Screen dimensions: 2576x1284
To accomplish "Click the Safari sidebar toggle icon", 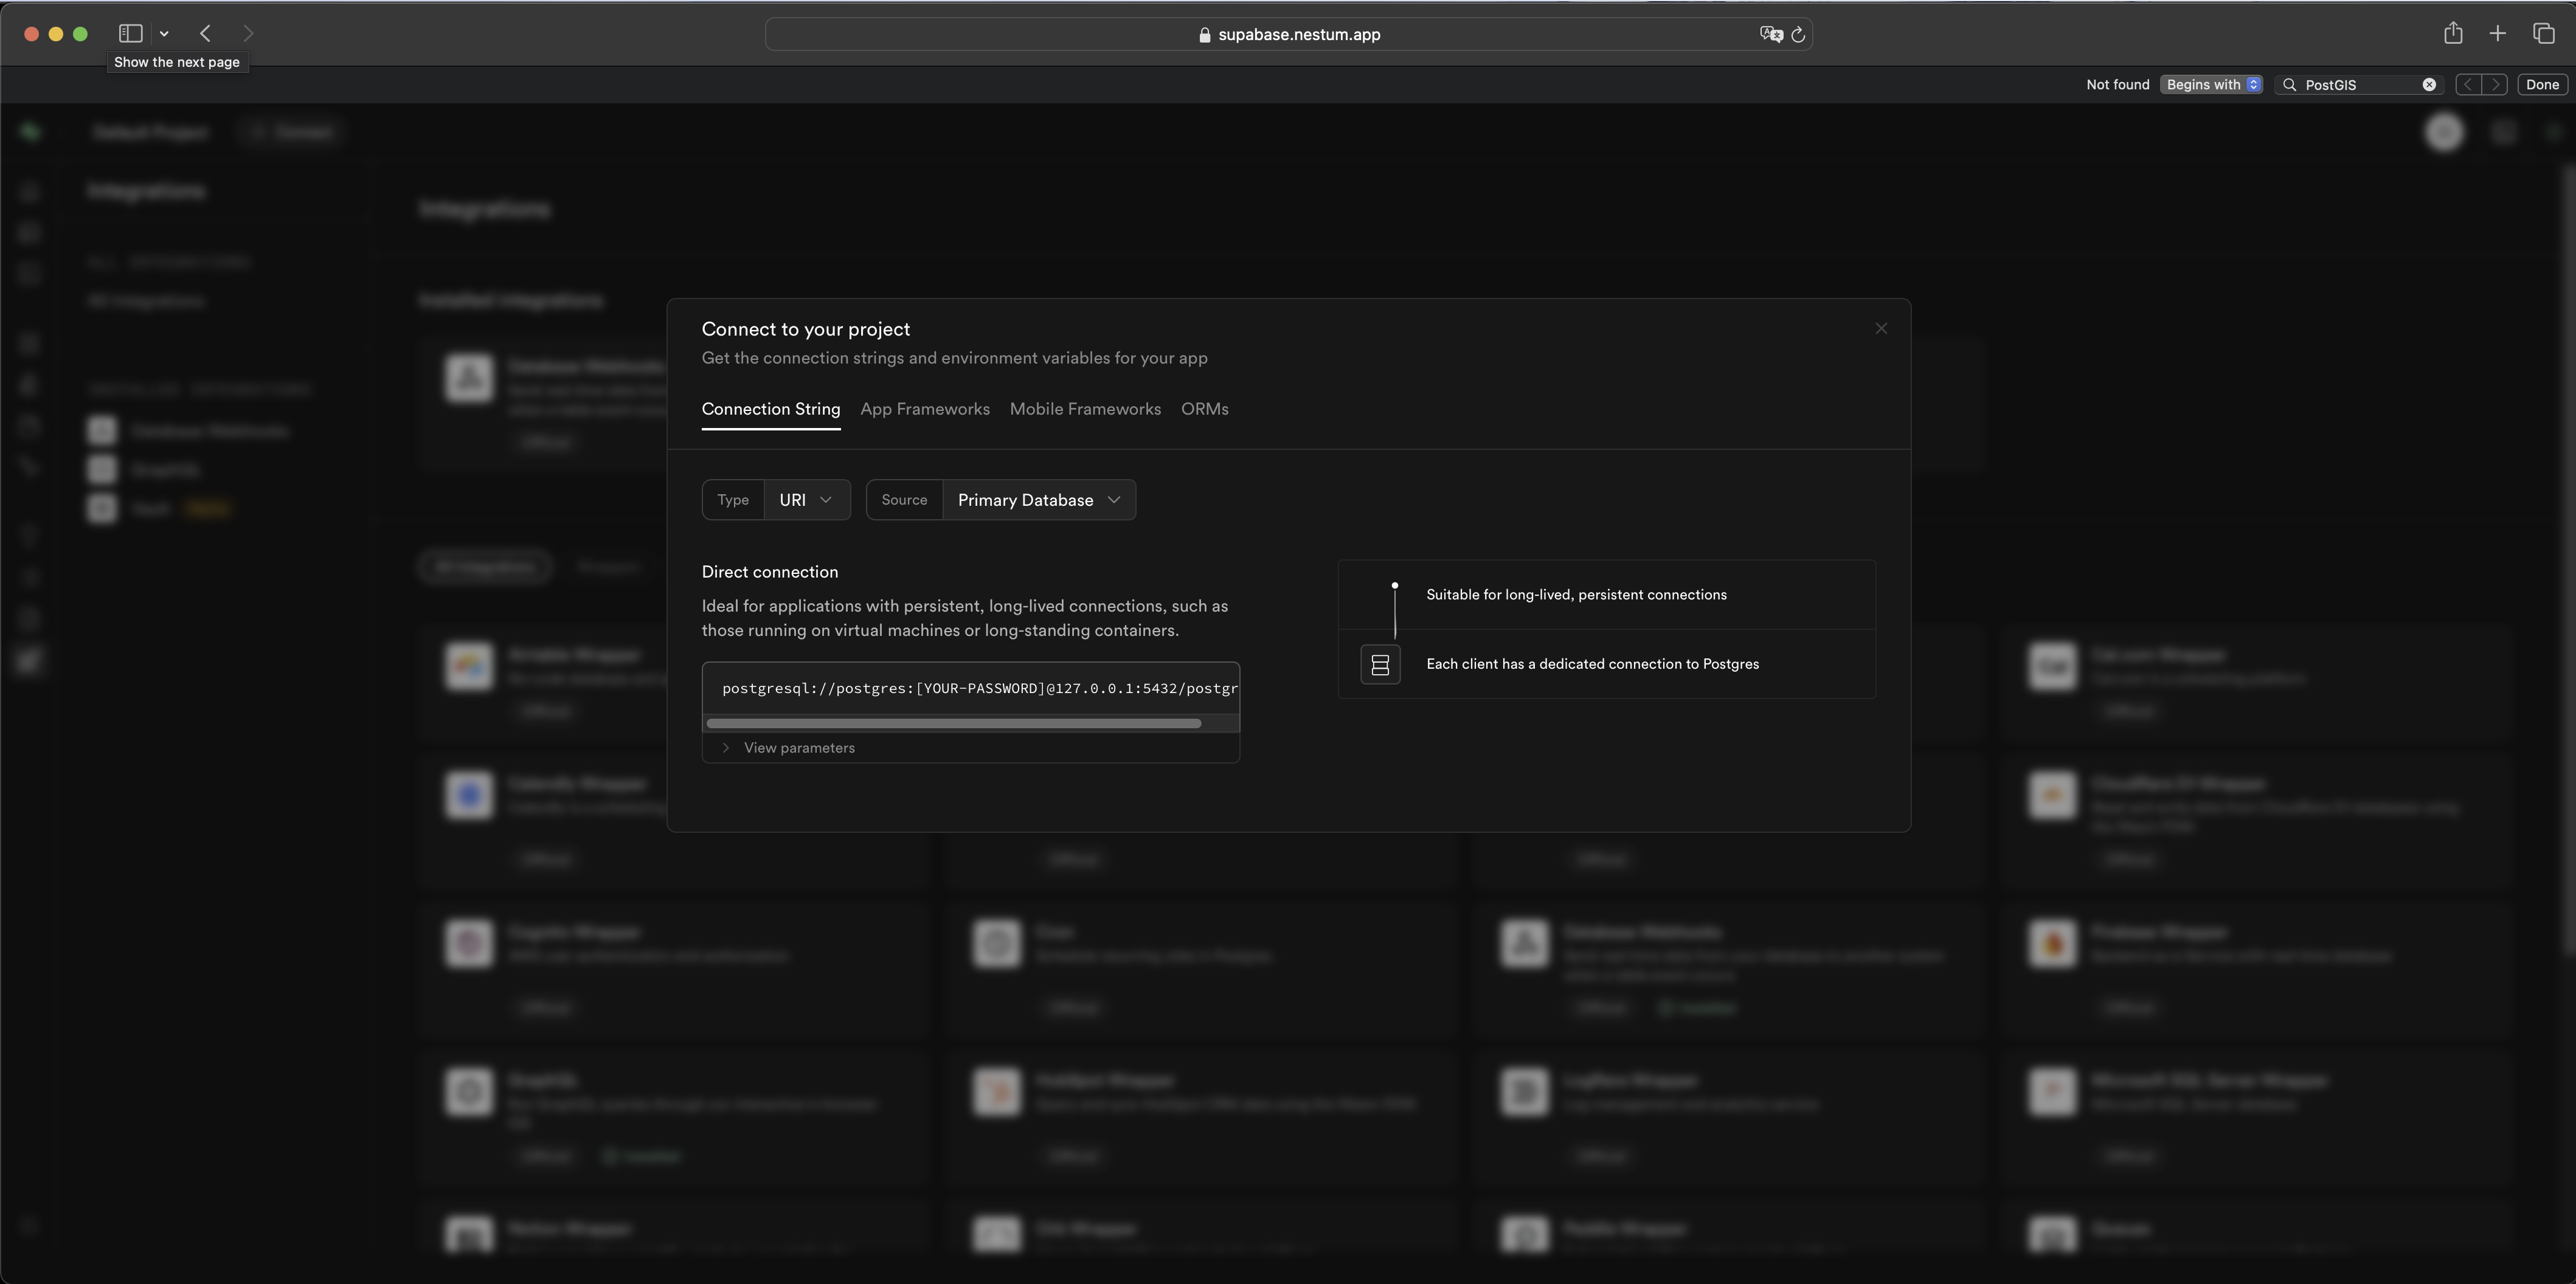I will (x=130, y=34).
